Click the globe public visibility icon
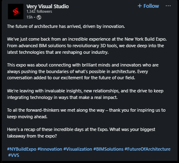The height and width of the screenshot is (163, 179). point(39,17)
